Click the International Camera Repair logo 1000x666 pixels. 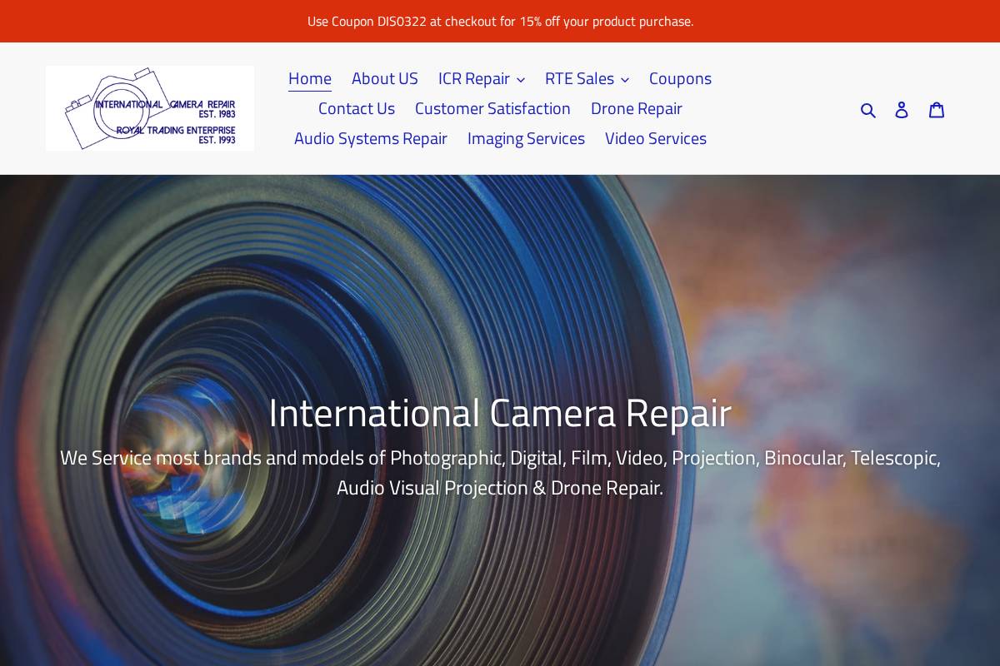(150, 108)
